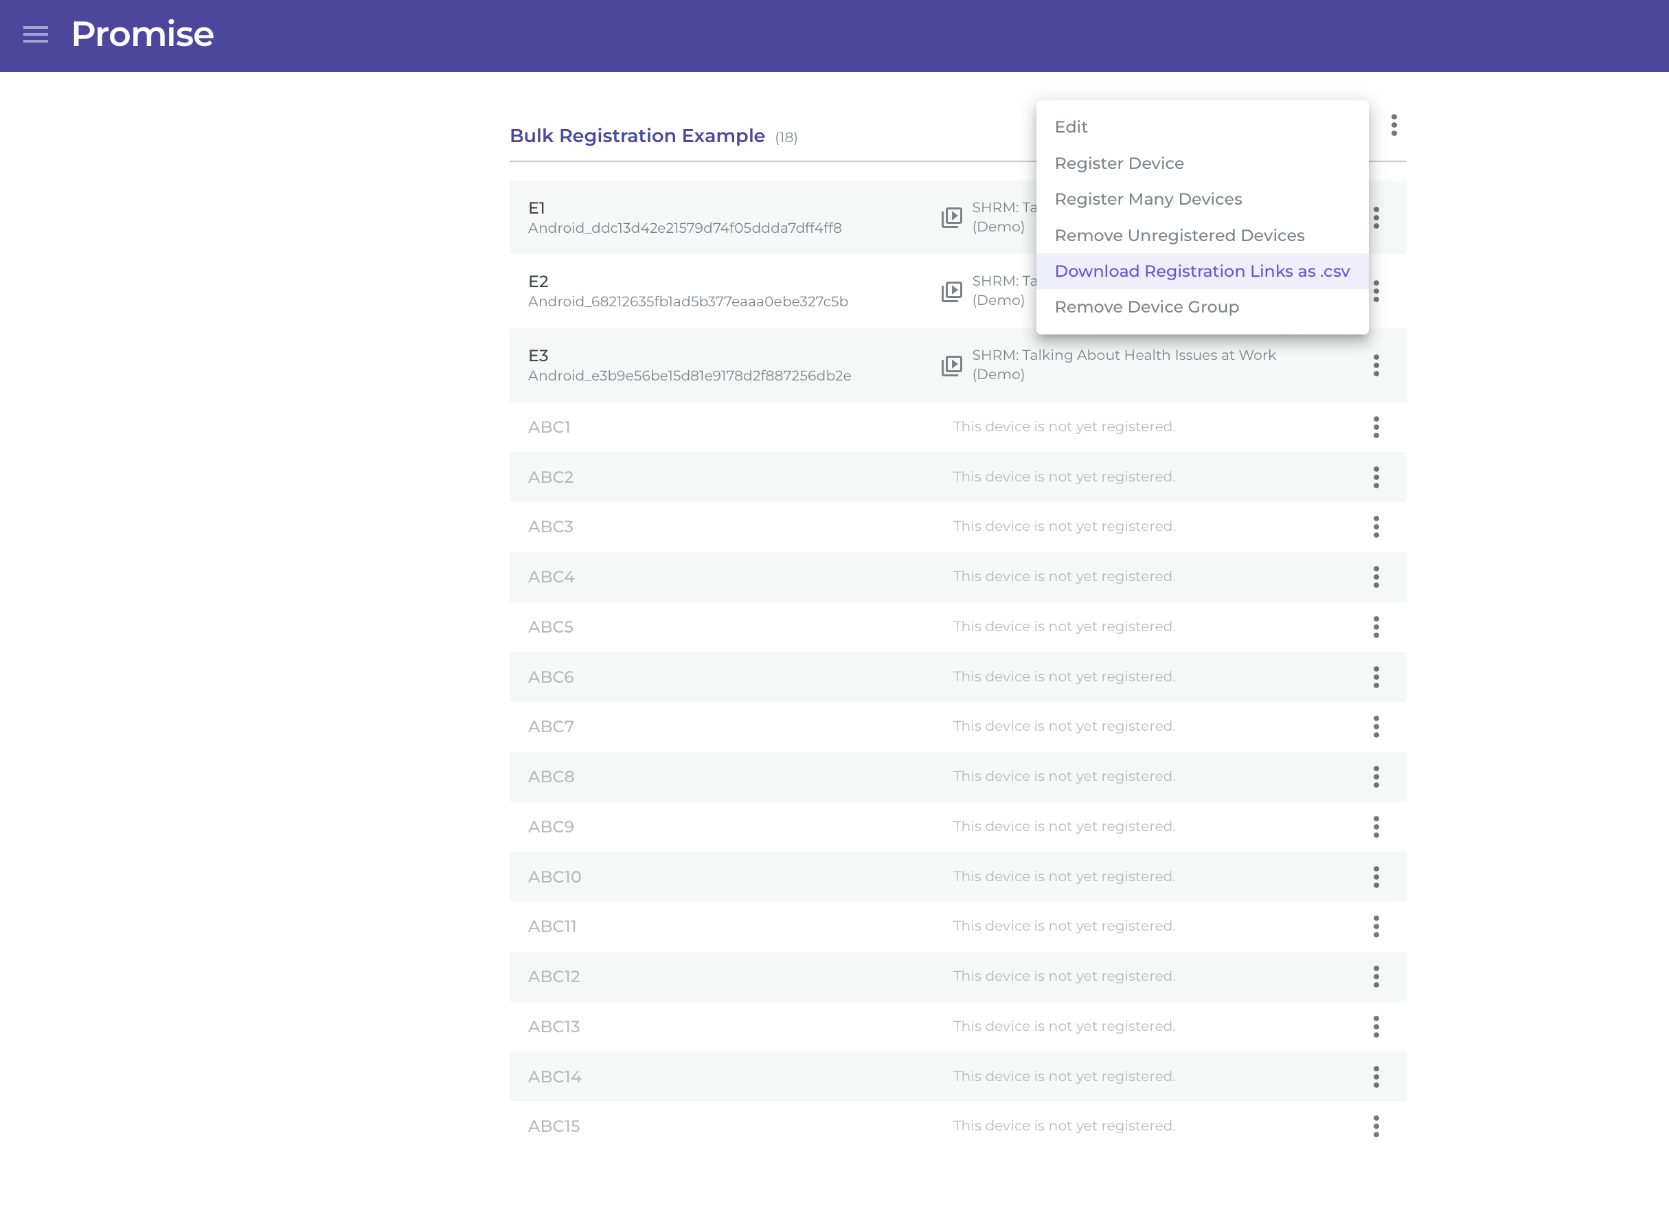Select Register Many Devices option
This screenshot has width=1669, height=1206.
[x=1147, y=199]
